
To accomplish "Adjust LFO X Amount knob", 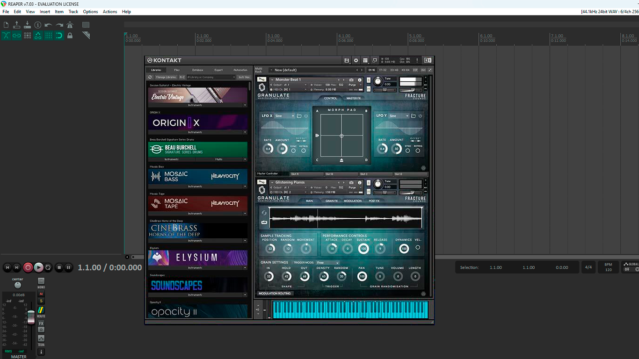I will [282, 149].
